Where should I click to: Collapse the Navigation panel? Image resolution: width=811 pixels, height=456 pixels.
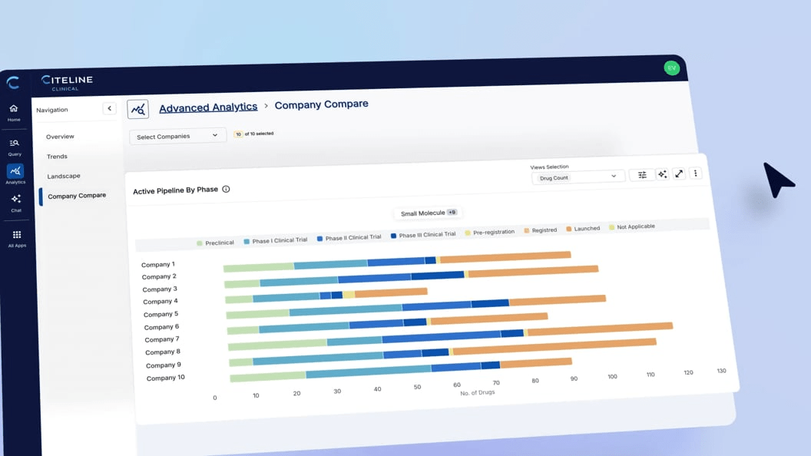click(109, 108)
